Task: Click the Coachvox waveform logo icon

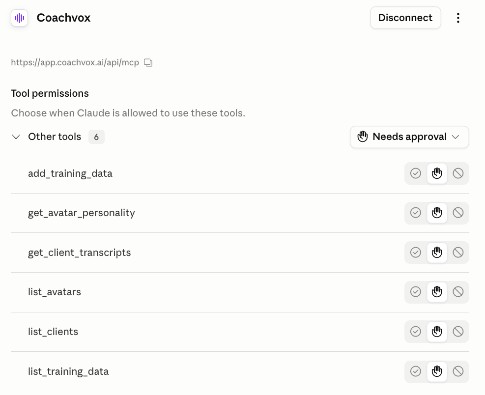Action: [20, 18]
